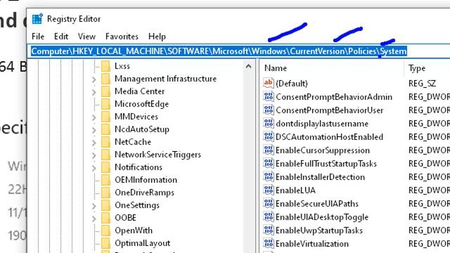Click the dontdisplaylastusername DWORD icon
Viewport: 450px width, 253px height.
[269, 123]
